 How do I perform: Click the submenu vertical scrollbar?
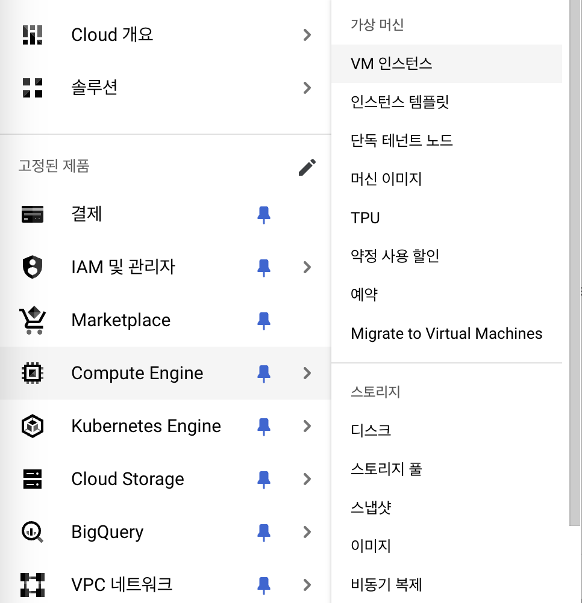(x=575, y=263)
